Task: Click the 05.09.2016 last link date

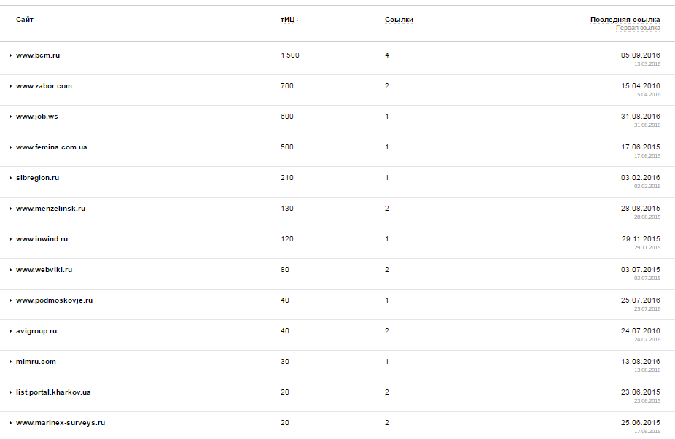Action: pyautogui.click(x=640, y=55)
